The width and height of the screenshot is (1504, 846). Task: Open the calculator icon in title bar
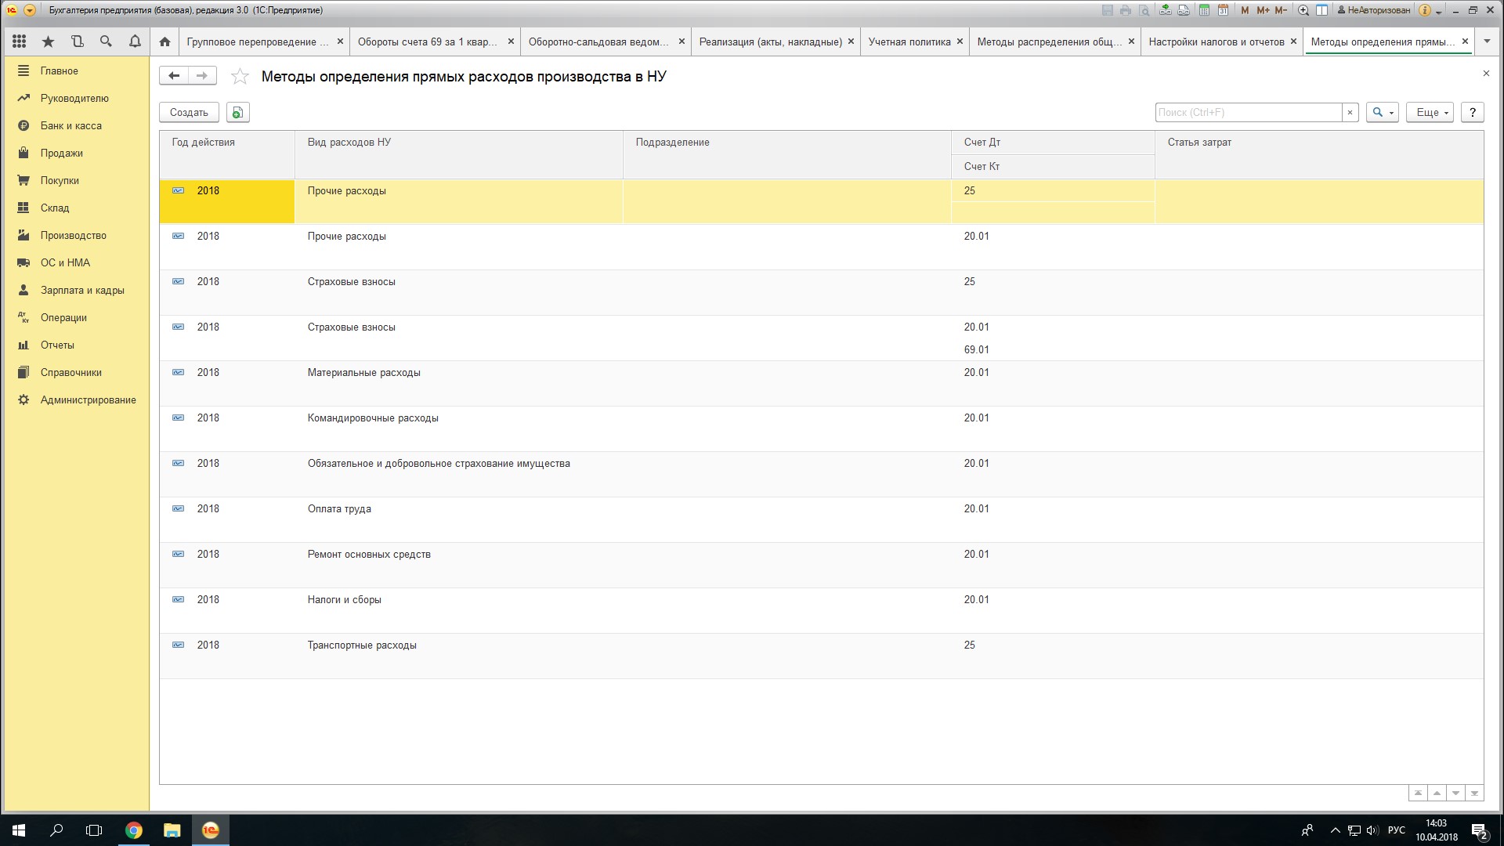1204,10
